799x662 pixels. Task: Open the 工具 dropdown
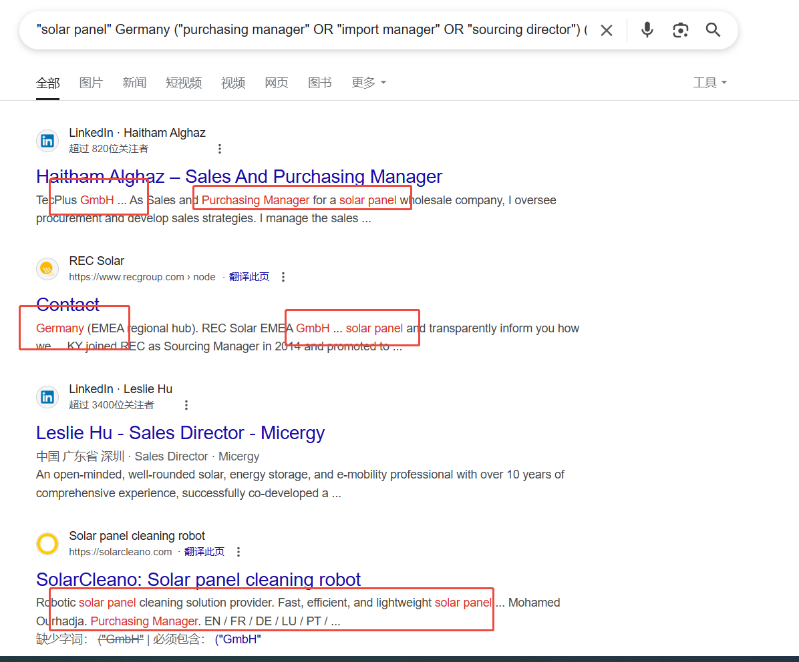click(x=710, y=83)
